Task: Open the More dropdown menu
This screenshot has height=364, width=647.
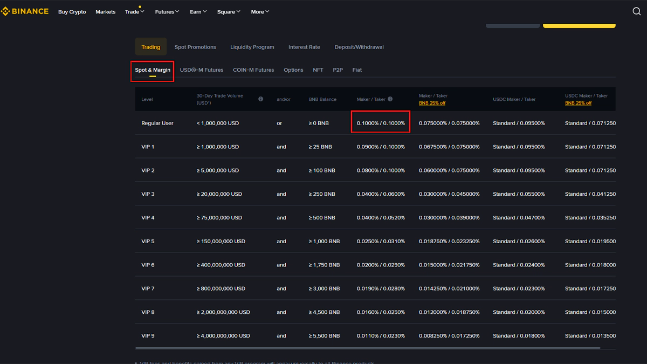Action: [x=260, y=12]
